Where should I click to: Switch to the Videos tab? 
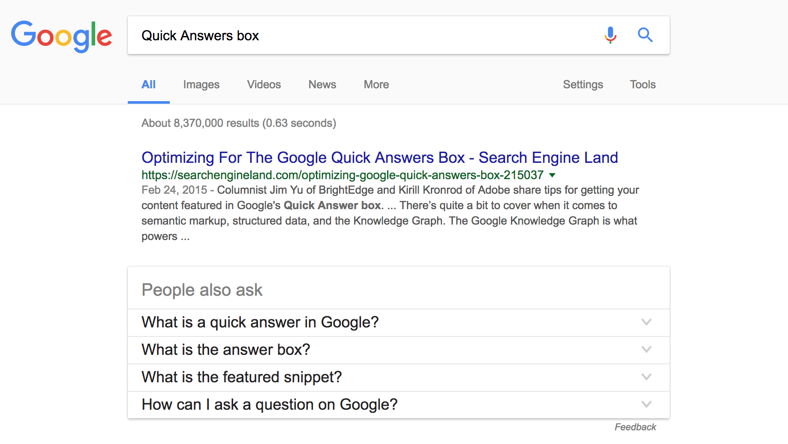(x=264, y=84)
